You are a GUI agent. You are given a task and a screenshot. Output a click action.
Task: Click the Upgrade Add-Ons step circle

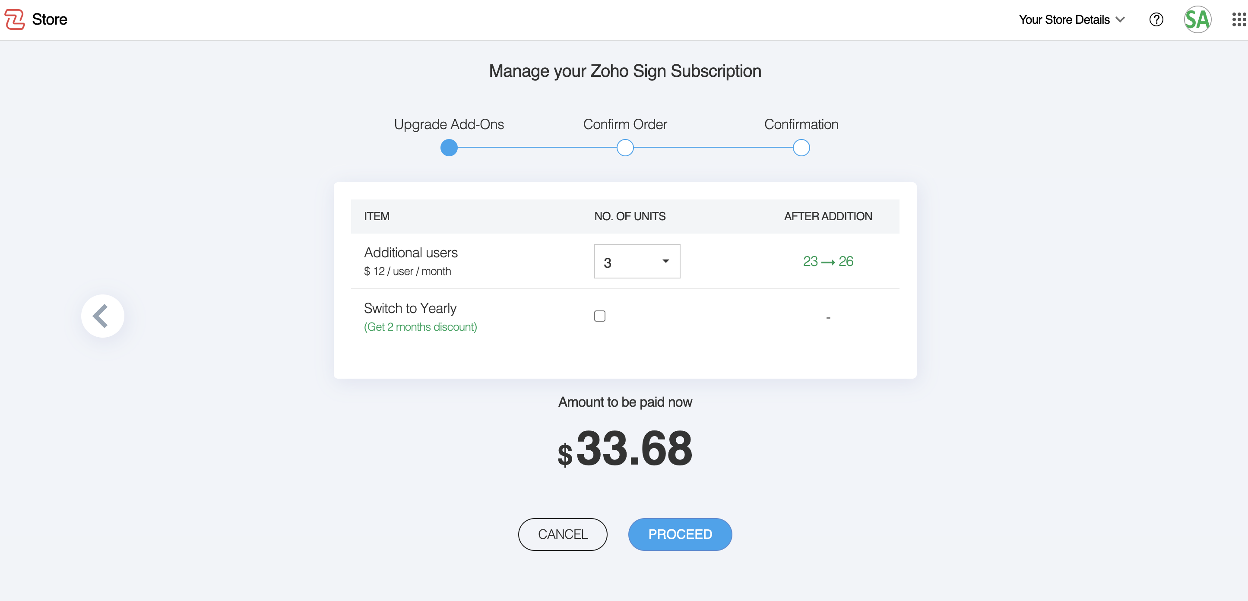click(449, 148)
